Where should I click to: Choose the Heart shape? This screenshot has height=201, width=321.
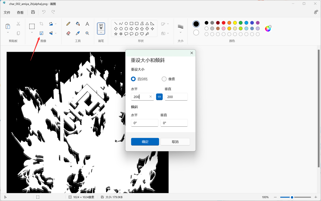142,34
